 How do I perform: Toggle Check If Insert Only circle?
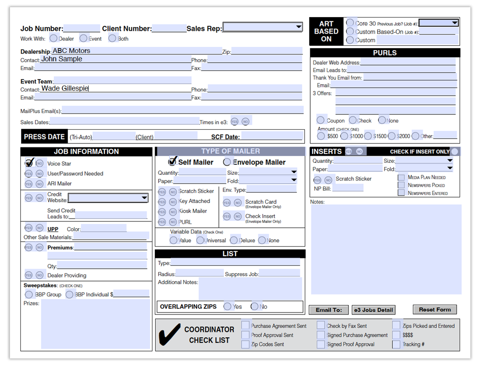pyautogui.click(x=454, y=152)
